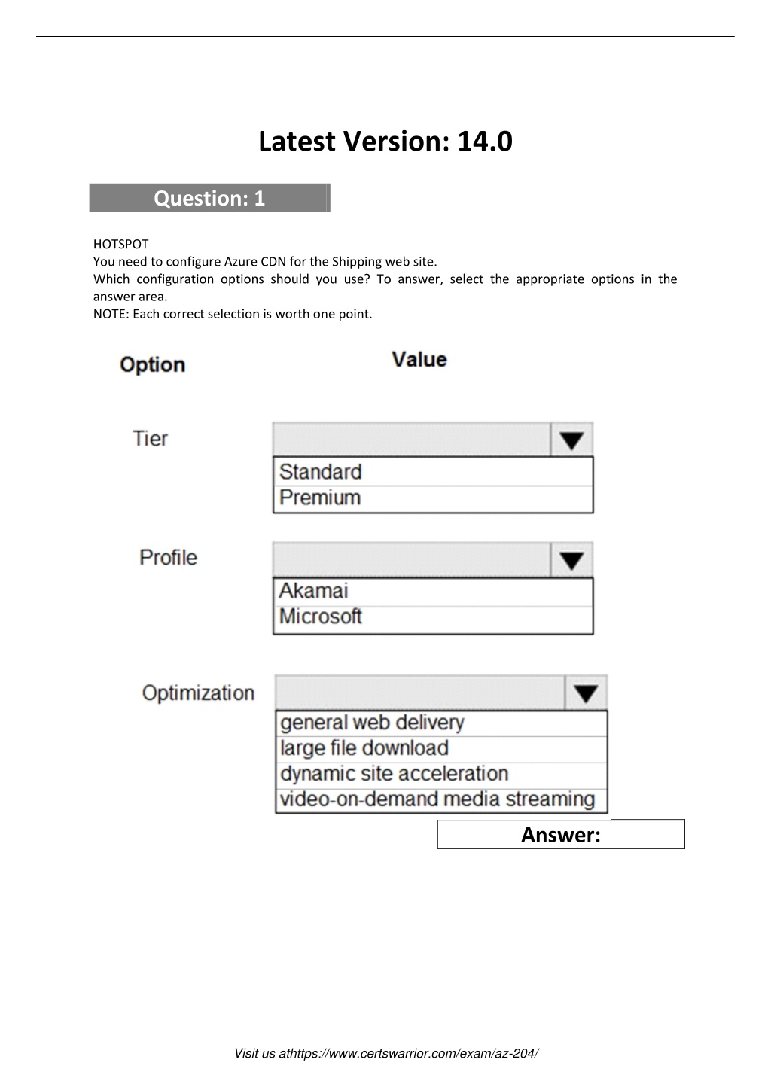Choose Microsoft profile option
The image size is (771, 1090).
[x=433, y=618]
